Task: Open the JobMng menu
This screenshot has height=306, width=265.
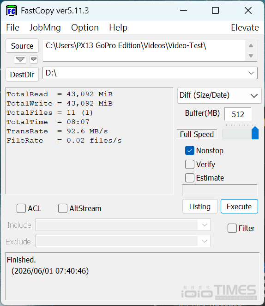Action: 45,27
